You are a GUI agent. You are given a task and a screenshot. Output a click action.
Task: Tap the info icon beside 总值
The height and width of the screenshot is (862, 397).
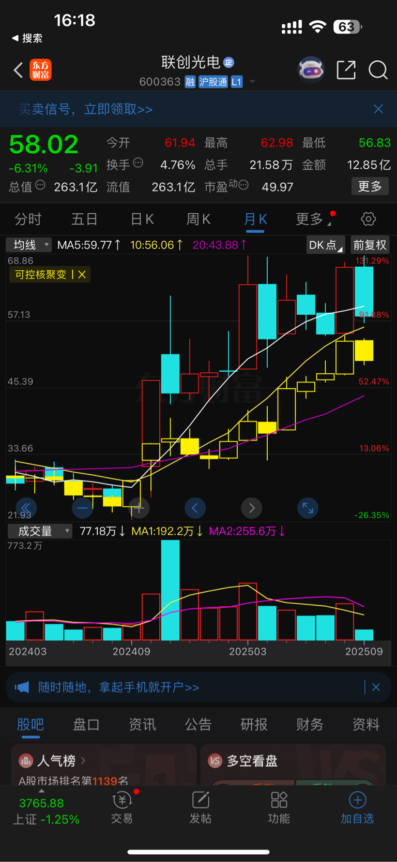coord(40,185)
